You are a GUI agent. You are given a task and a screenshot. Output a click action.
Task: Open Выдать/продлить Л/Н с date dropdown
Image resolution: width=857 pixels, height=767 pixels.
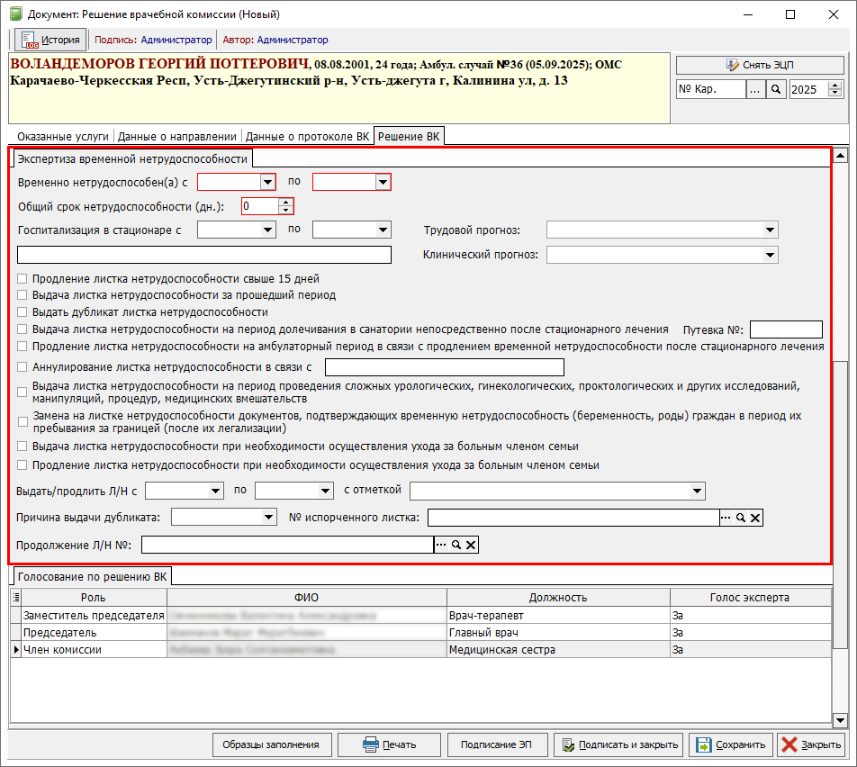pos(216,491)
